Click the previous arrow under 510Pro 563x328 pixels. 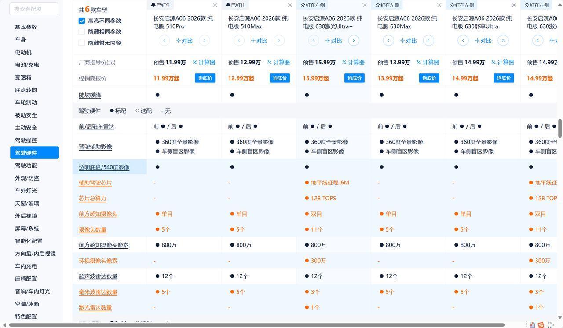164,41
